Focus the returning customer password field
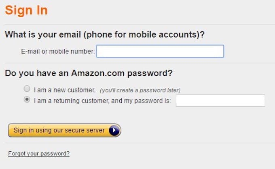This screenshot has height=169, width=275. click(220, 101)
